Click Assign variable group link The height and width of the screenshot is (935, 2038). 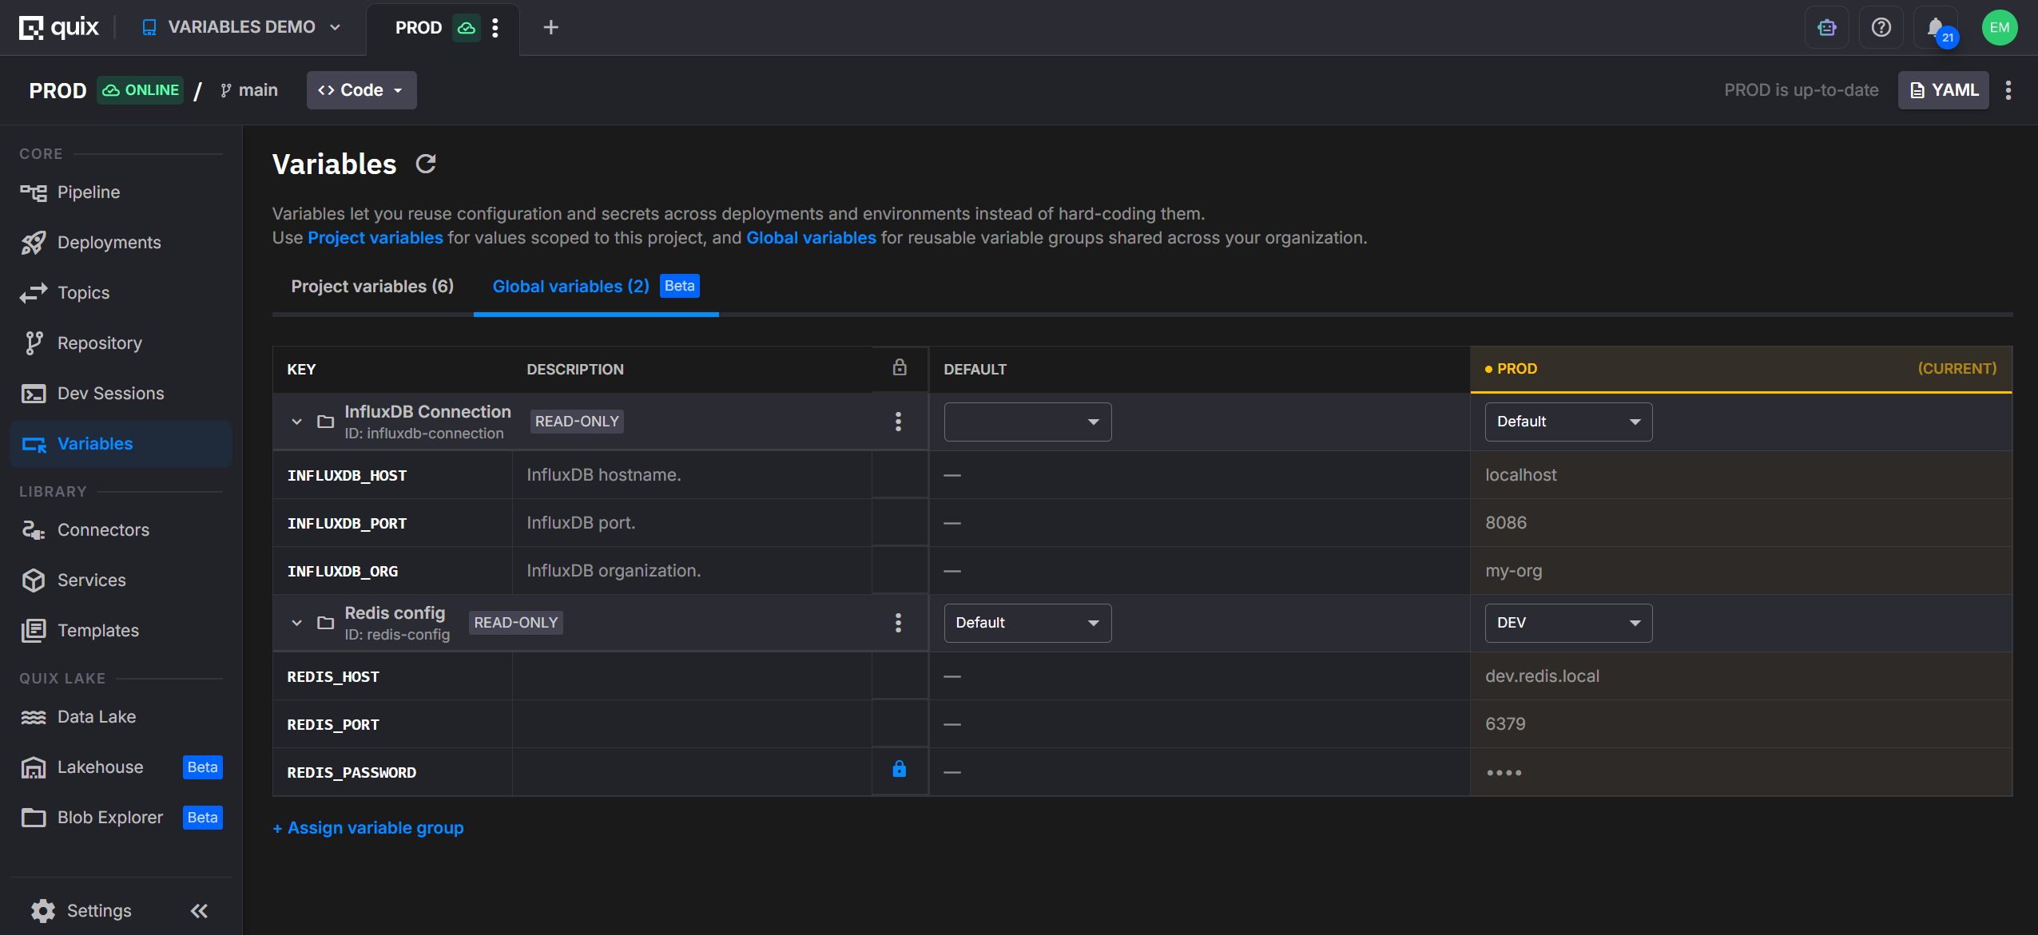pyautogui.click(x=368, y=828)
